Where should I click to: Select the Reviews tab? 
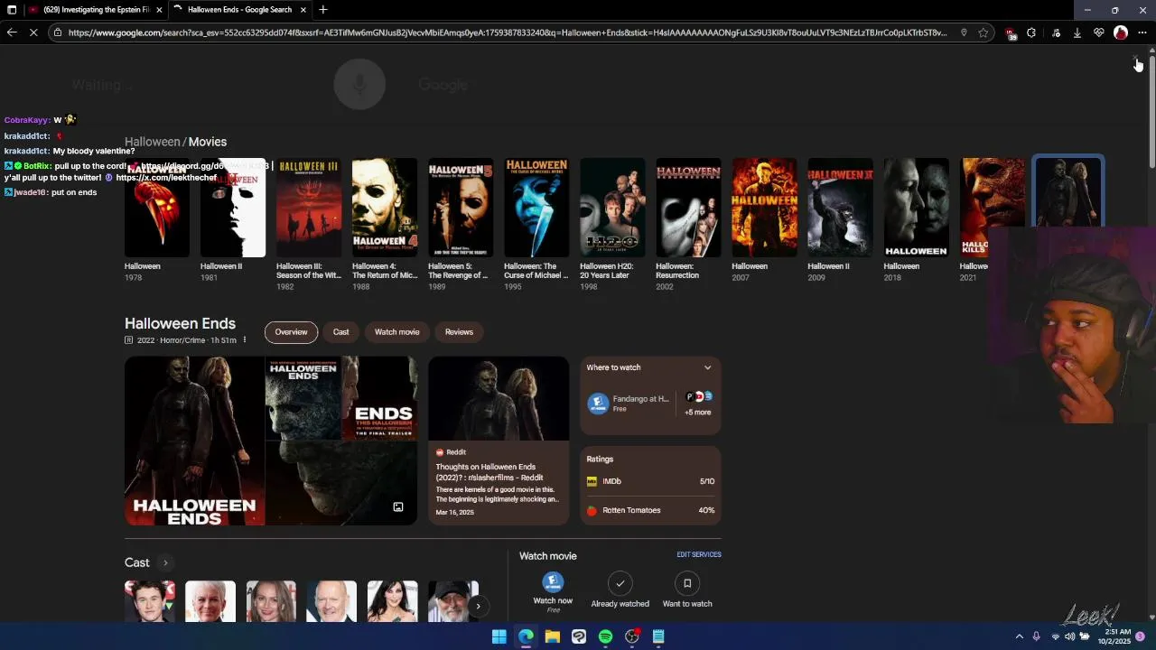click(x=459, y=332)
